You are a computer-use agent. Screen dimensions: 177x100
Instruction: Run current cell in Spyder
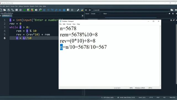[x=28, y=10]
